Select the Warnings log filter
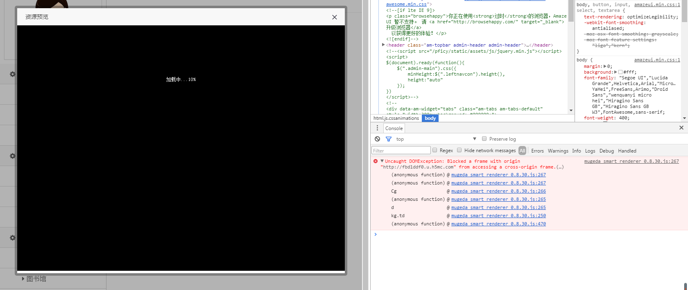688x290 pixels. point(558,151)
